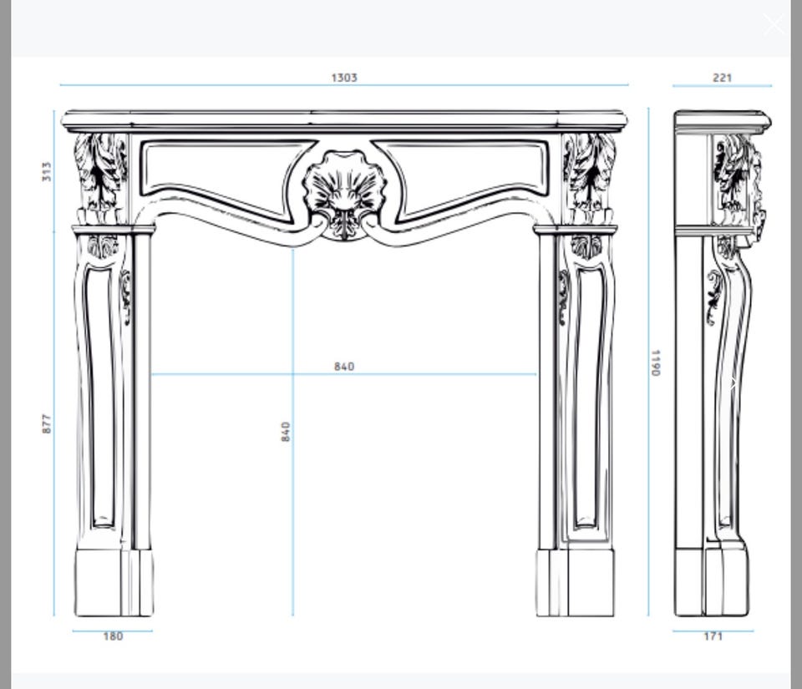The width and height of the screenshot is (802, 689).
Task: Click the 1190 overall height label
Action: point(656,363)
